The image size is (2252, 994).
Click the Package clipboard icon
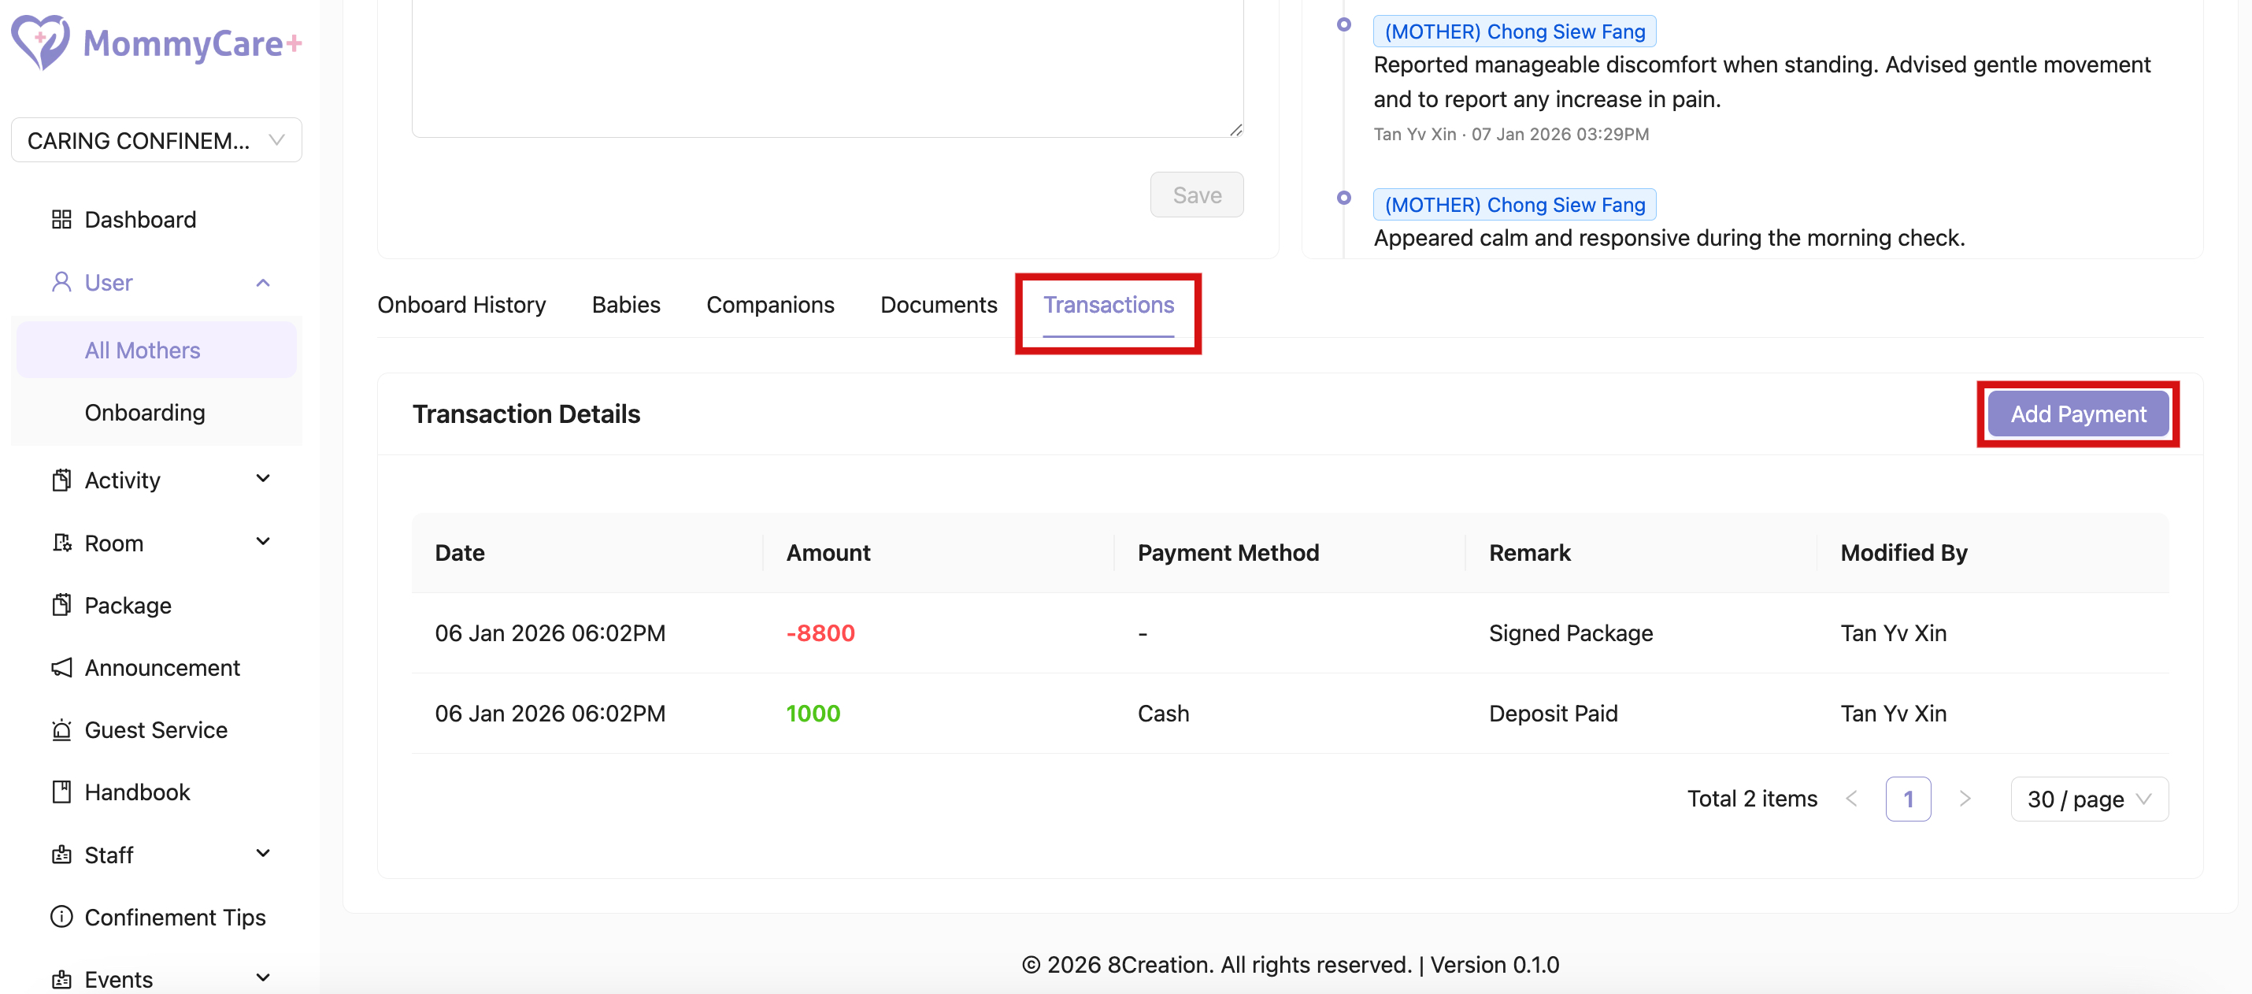(61, 605)
